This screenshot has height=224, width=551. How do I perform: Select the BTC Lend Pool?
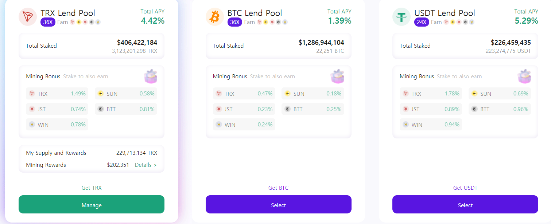click(x=279, y=204)
